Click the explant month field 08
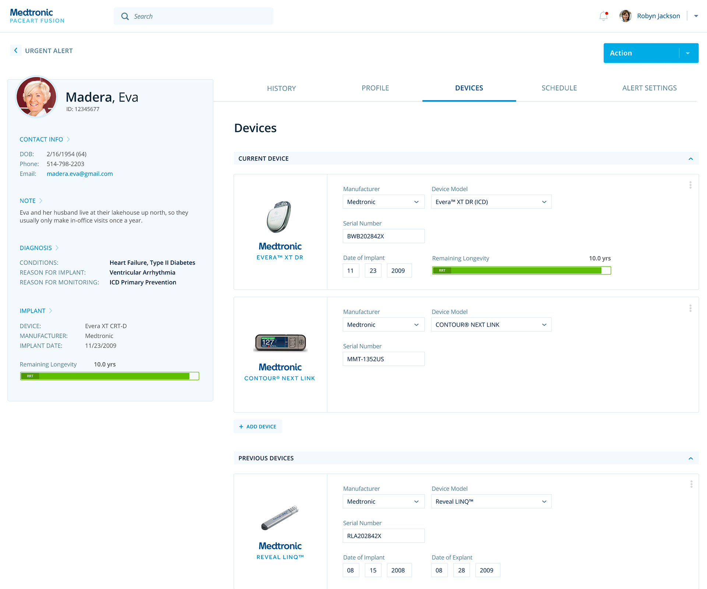This screenshot has width=707, height=589. pyautogui.click(x=439, y=570)
